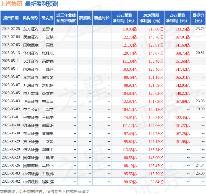Select the 东方证券 institution cell

click(31, 29)
